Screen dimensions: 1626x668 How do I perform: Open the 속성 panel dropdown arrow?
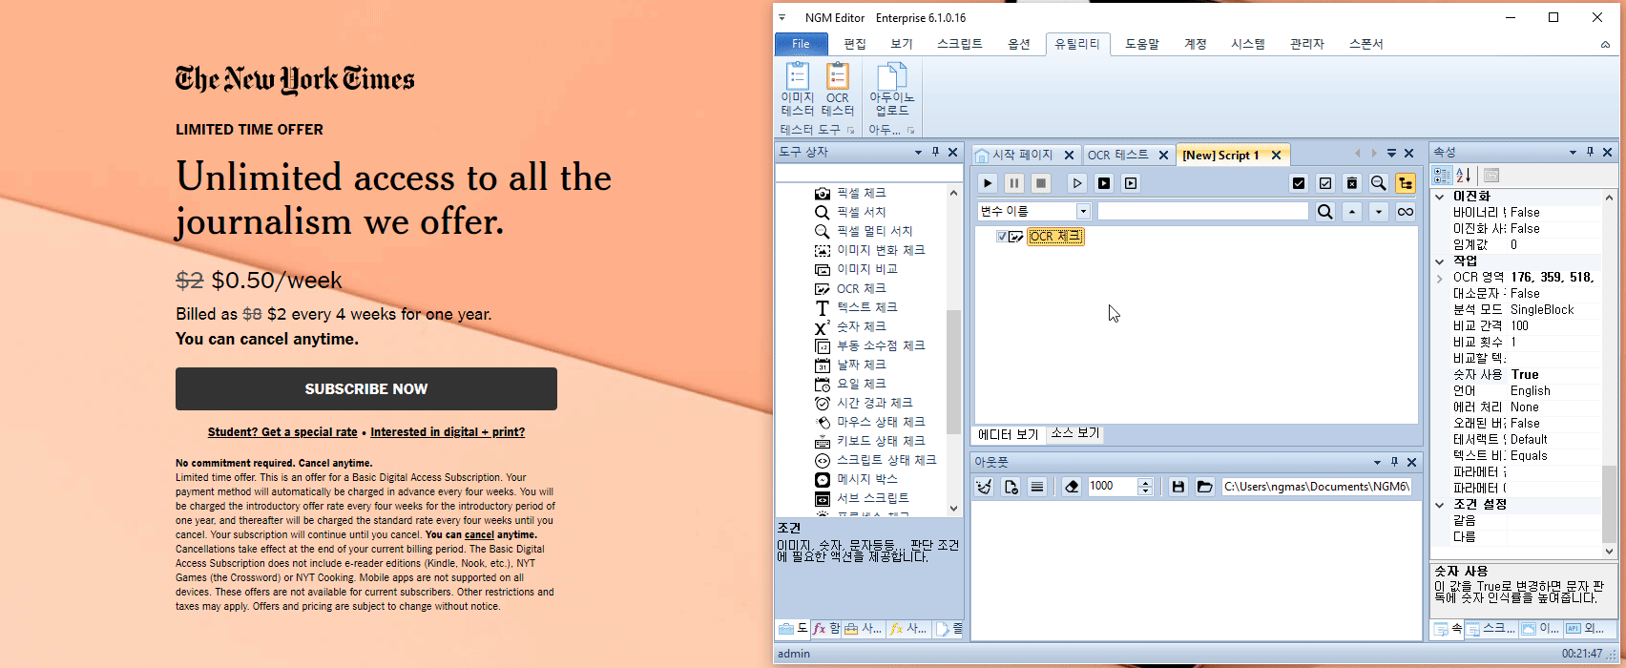(1573, 153)
